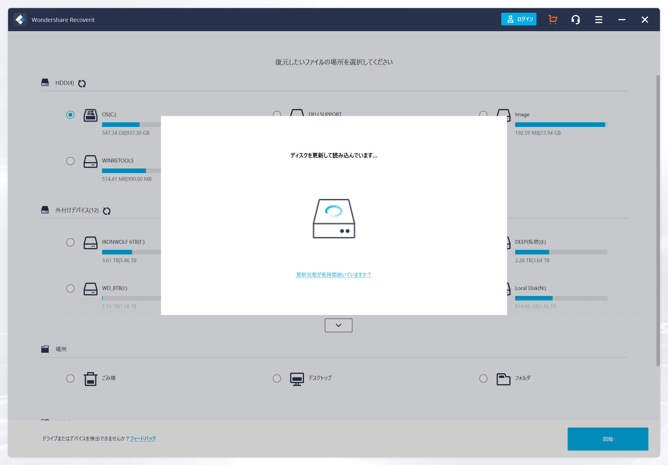Select the WD_8TB(J:) radio button
668x465 pixels.
(x=70, y=288)
